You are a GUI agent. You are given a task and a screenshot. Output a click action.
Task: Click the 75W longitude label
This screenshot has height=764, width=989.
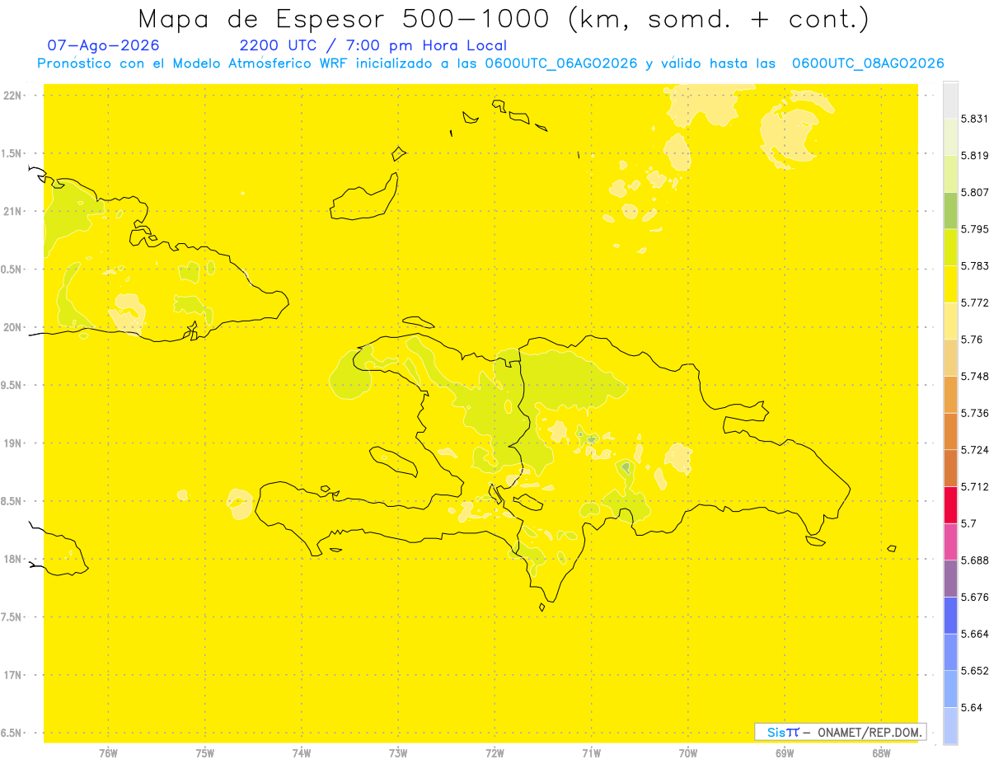point(205,753)
